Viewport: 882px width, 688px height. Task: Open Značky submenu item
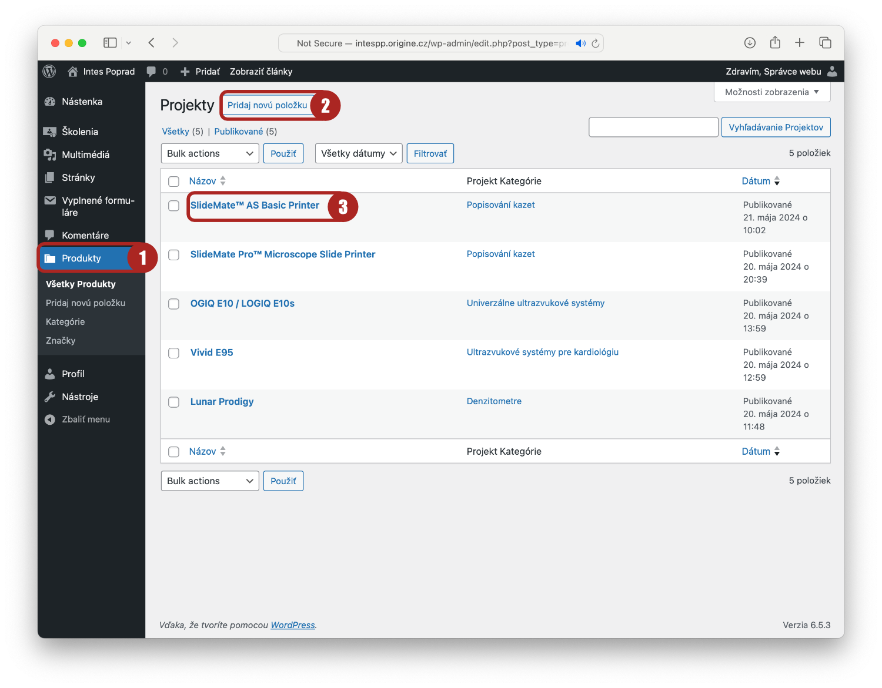[x=61, y=340]
